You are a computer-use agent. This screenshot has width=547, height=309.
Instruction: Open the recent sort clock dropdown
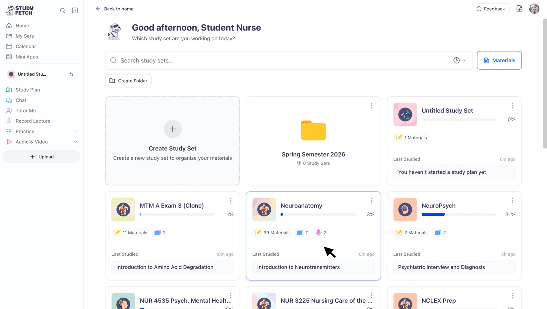coord(459,61)
